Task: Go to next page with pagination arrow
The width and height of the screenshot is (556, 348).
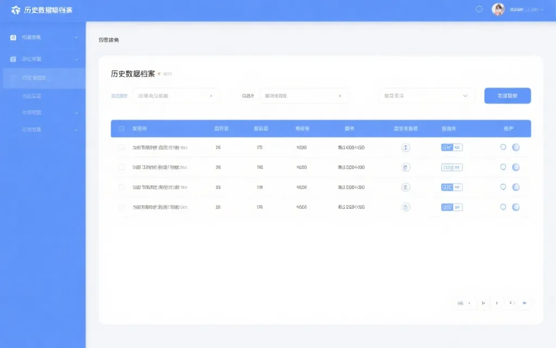Action: [484, 303]
